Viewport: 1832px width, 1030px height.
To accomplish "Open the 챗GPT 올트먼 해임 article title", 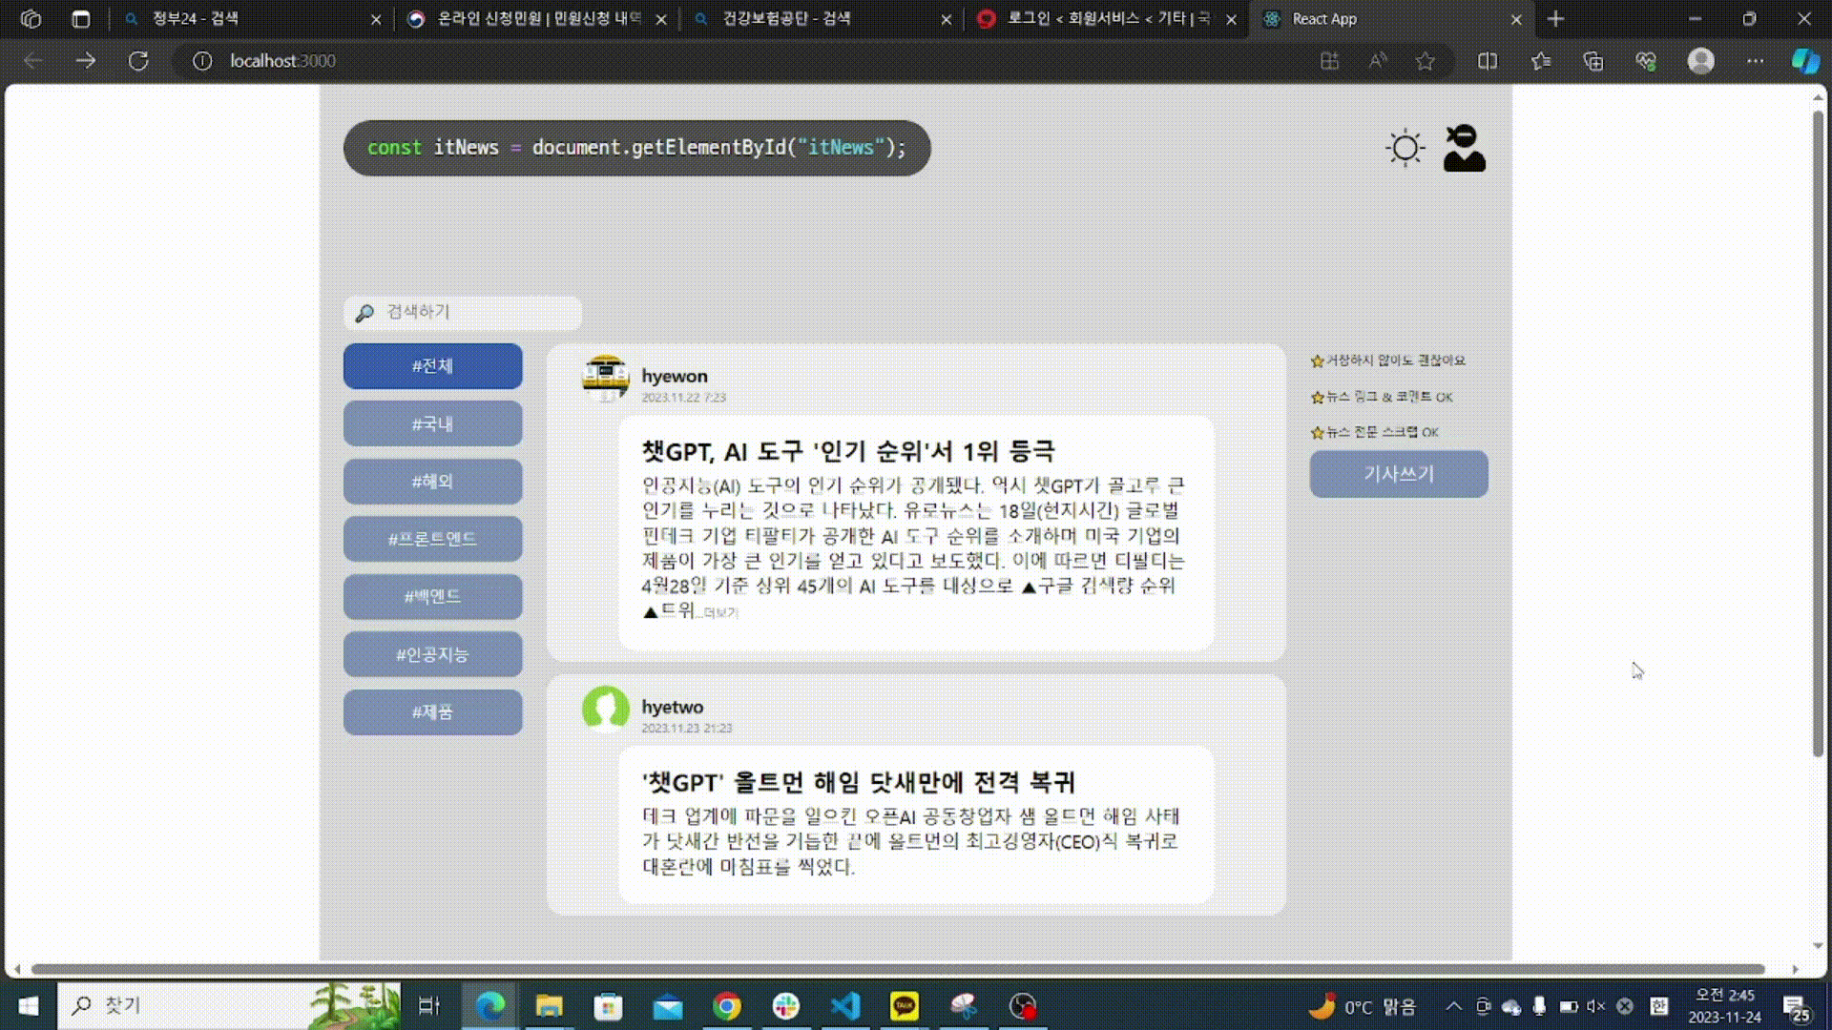I will tap(858, 783).
